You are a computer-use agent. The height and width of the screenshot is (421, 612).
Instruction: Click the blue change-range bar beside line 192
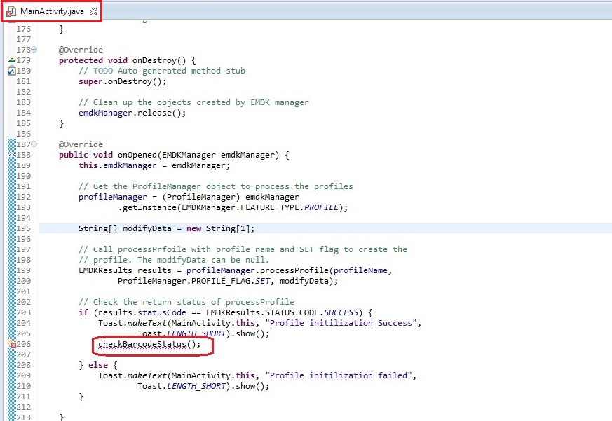11,197
